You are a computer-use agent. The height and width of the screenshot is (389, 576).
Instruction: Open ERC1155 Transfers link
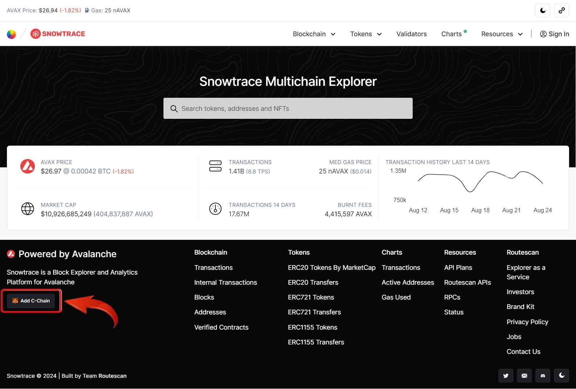[316, 342]
